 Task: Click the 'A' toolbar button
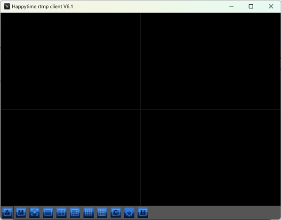pyautogui.click(x=8, y=212)
